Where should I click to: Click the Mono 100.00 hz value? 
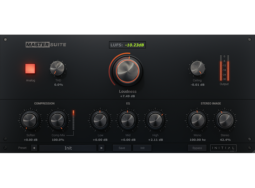pyautogui.click(x=198, y=140)
